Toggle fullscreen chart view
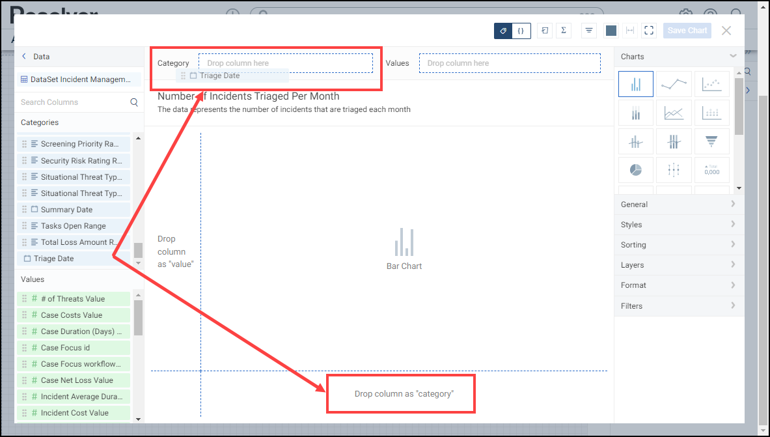 (x=649, y=31)
